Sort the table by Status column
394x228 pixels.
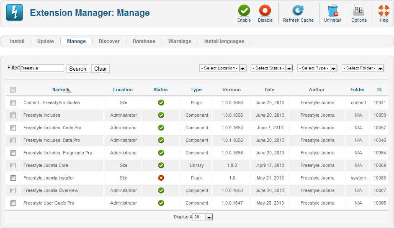click(x=160, y=90)
